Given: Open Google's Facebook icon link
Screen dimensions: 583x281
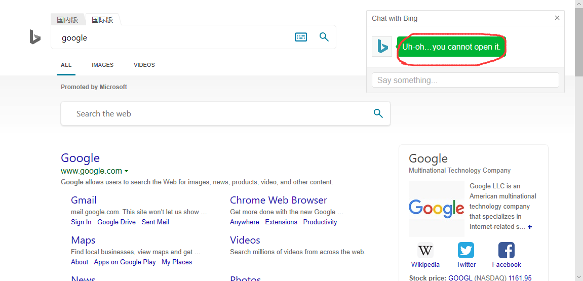Looking at the screenshot, I should click(x=507, y=251).
